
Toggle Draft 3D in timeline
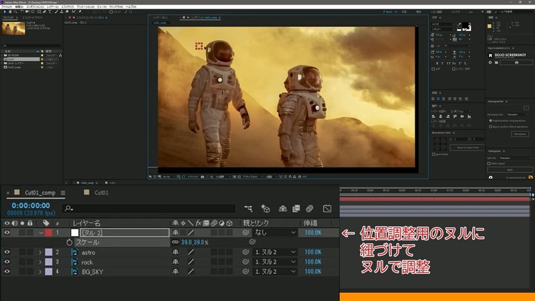point(265,209)
